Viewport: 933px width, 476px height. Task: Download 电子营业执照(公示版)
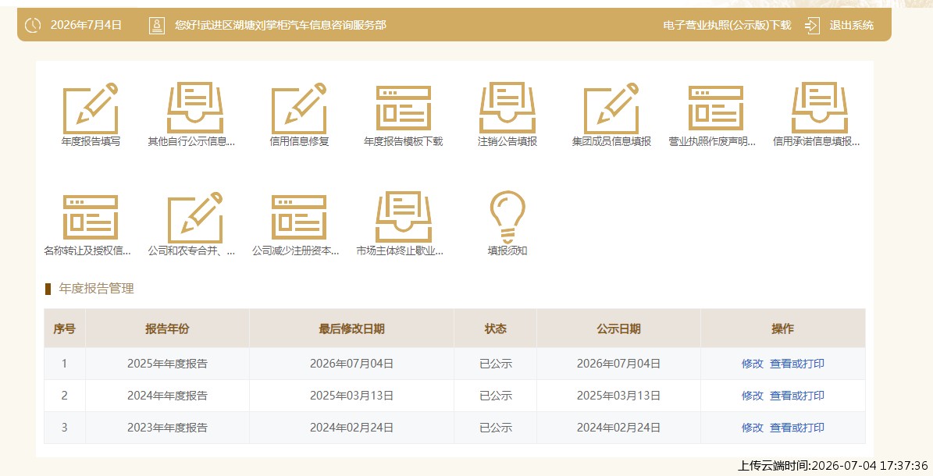(x=727, y=25)
